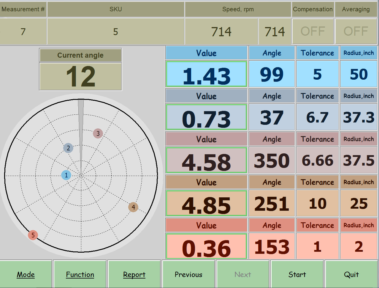Screen dimensions: 379x288
Task: Click the SKU field showing 5
Action: [115, 32]
